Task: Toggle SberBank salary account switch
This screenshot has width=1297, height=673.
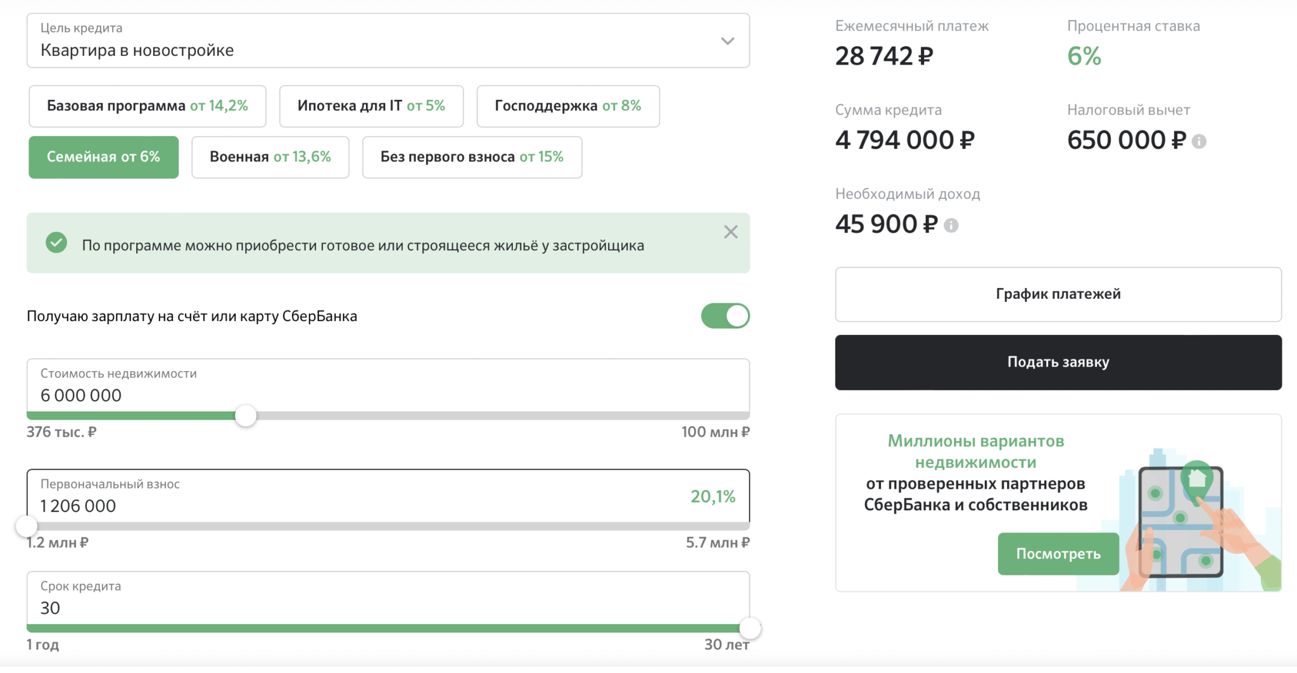Action: tap(725, 316)
